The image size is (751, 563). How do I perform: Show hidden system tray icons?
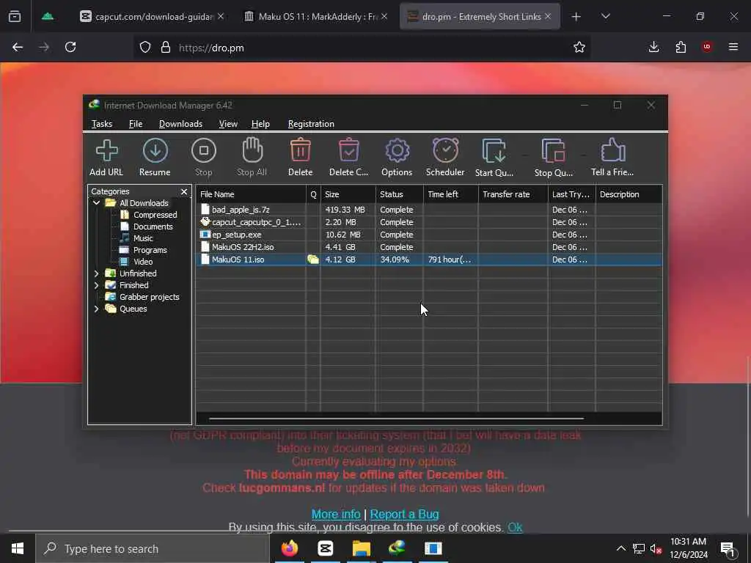pyautogui.click(x=620, y=548)
